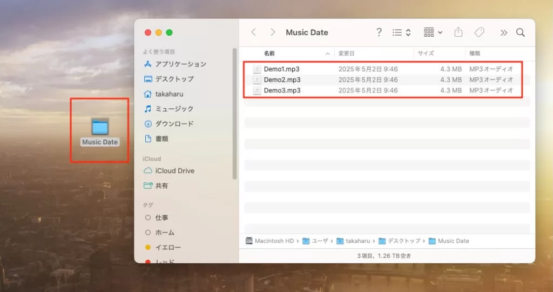This screenshot has height=292, width=553.
Task: Open the list view switcher dropdown
Action: pos(401,32)
